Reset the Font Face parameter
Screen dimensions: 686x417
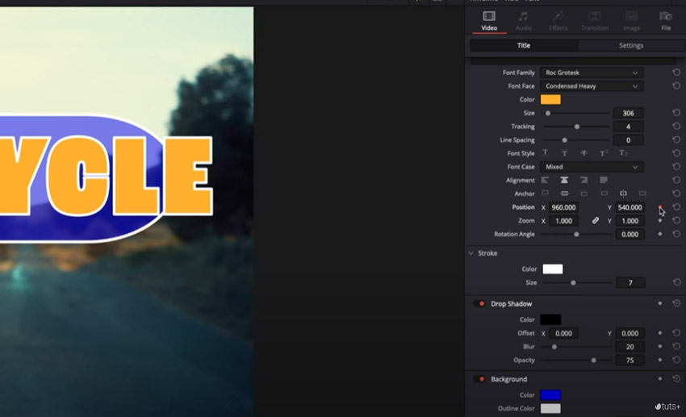[x=676, y=86]
